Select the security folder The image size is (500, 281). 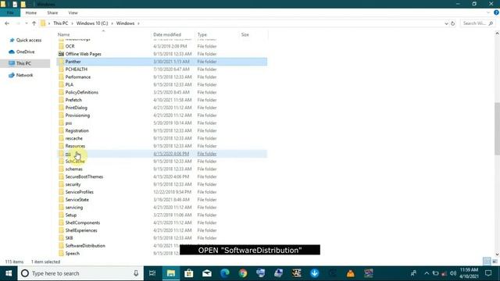[73, 184]
